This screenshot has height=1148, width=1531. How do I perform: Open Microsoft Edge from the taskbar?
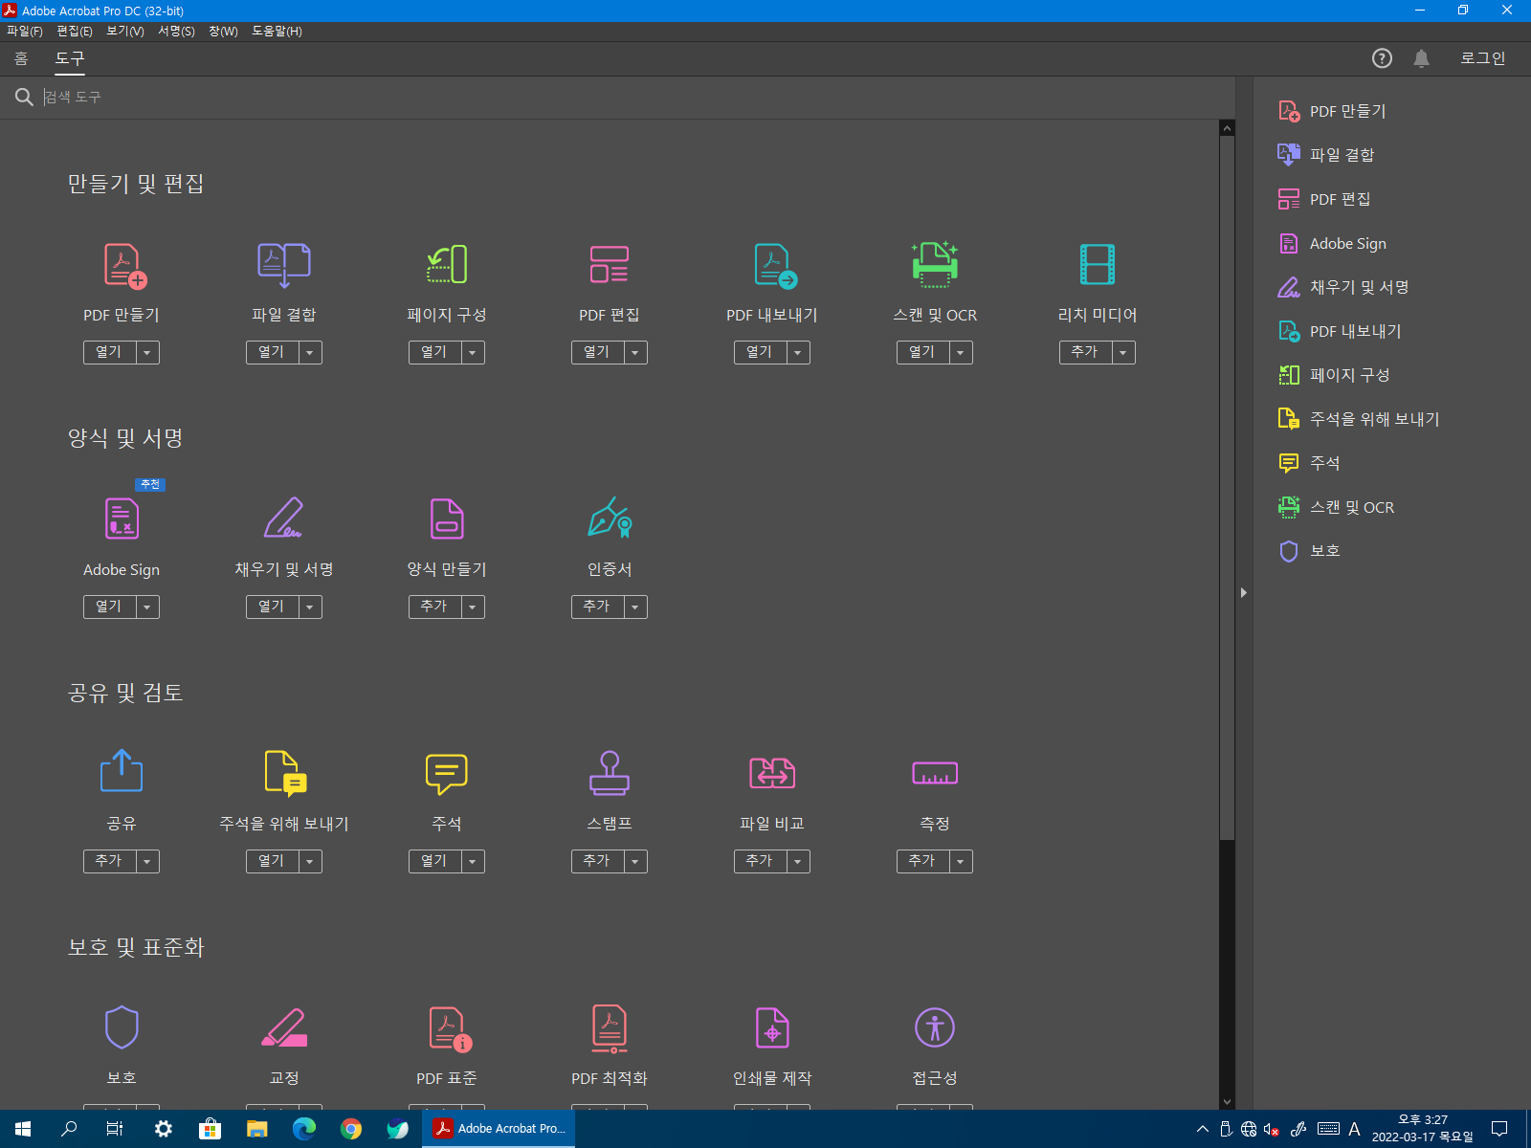pyautogui.click(x=304, y=1129)
